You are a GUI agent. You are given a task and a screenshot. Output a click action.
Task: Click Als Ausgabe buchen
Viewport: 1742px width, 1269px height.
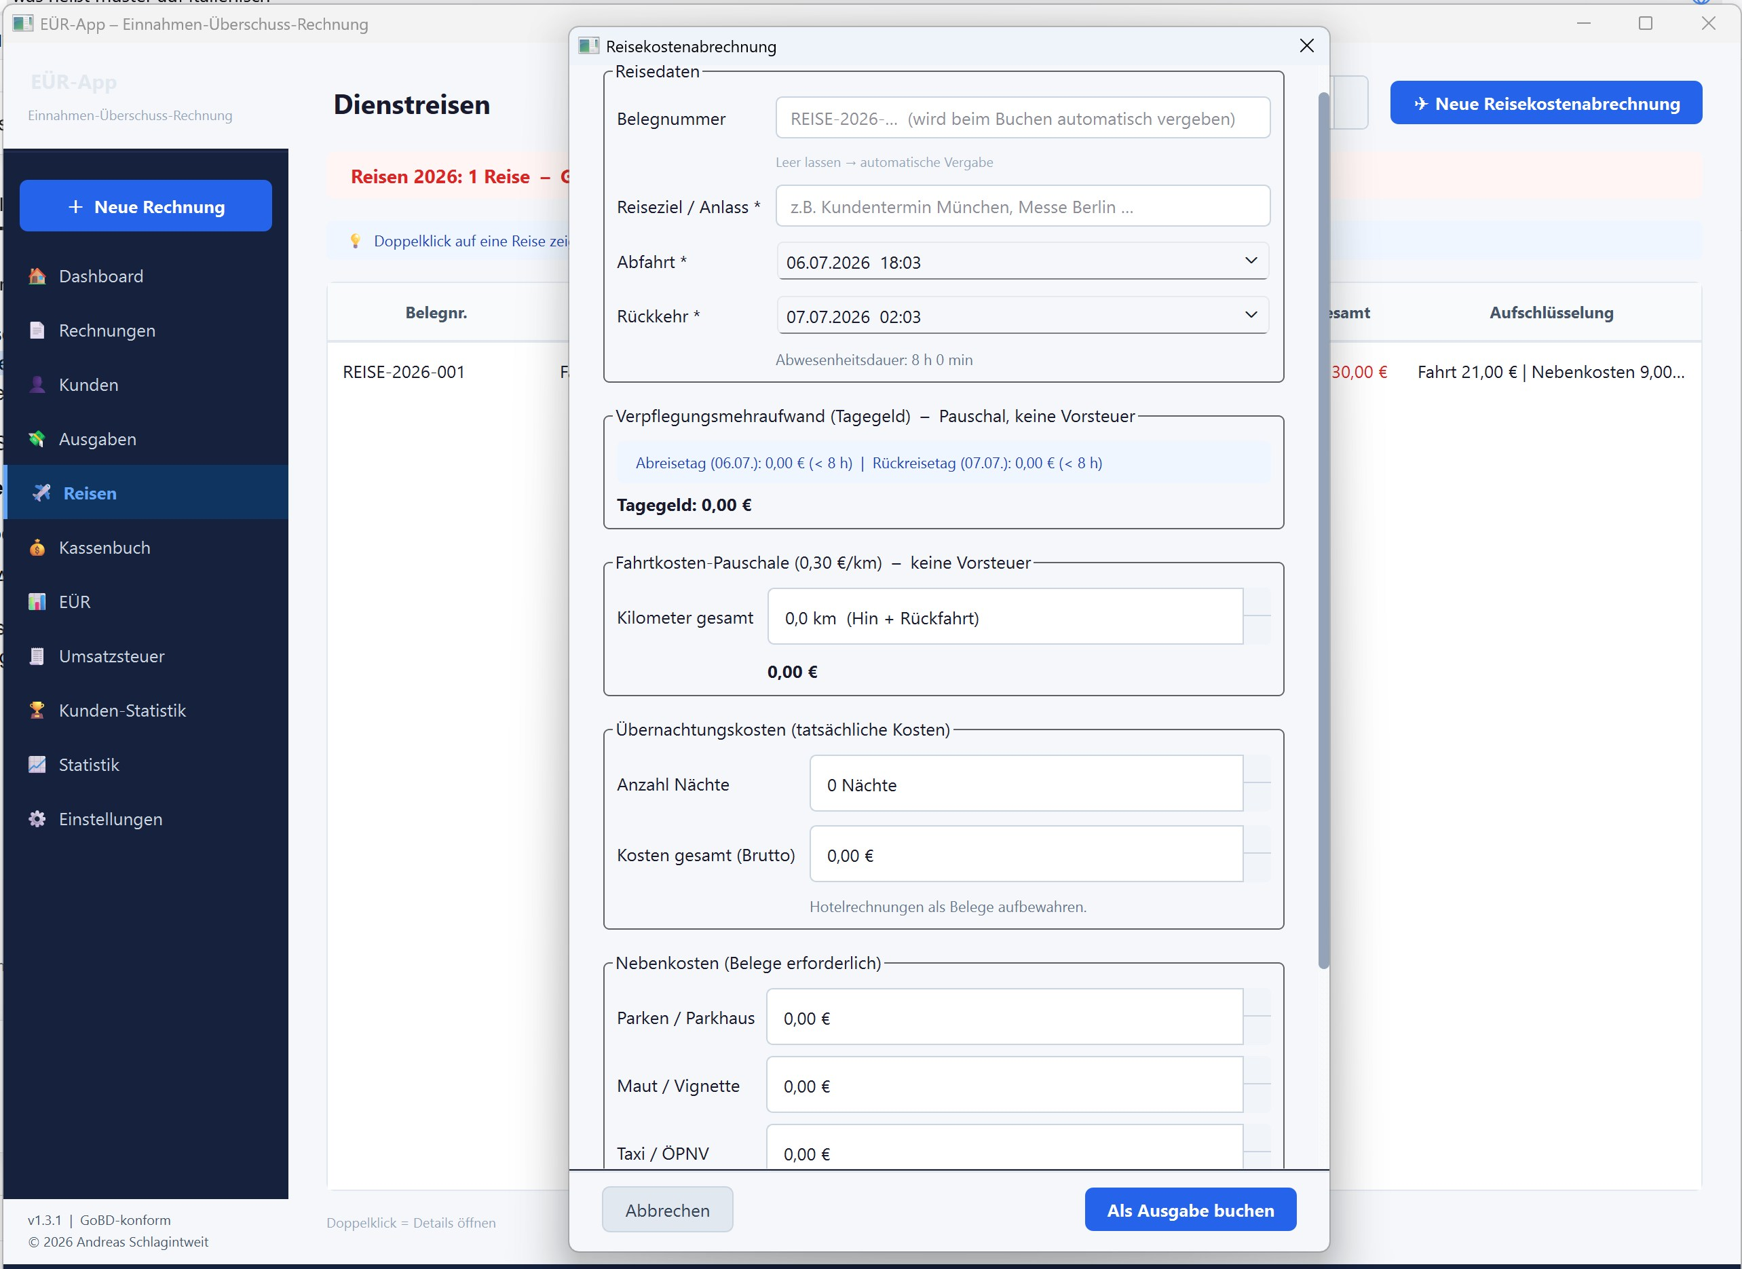click(1190, 1210)
